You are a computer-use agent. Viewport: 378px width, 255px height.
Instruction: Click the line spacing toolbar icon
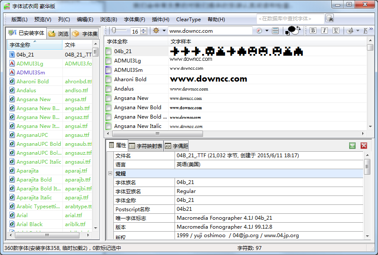(x=275, y=31)
